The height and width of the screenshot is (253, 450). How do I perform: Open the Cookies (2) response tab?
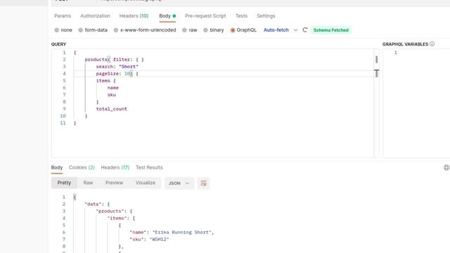(x=82, y=167)
